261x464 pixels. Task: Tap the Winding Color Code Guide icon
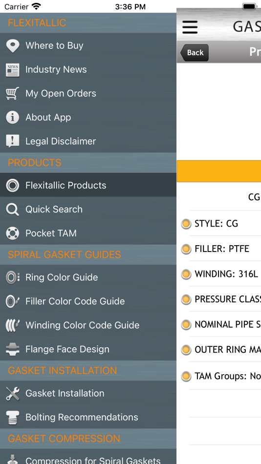(x=12, y=325)
